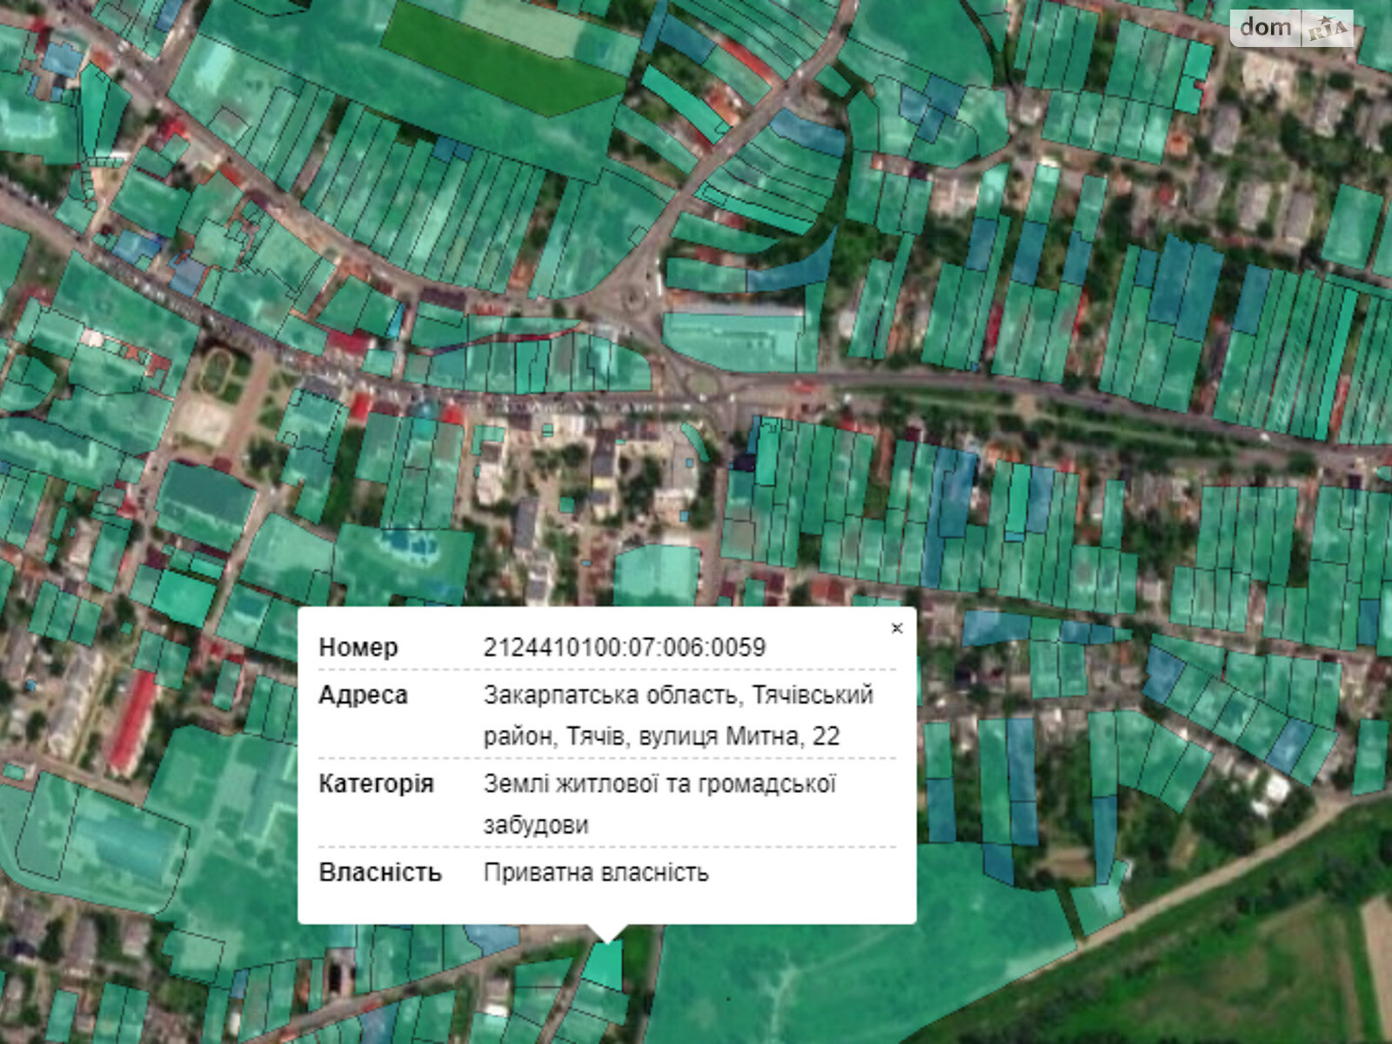Click the 'Категорія' field label

point(376,784)
